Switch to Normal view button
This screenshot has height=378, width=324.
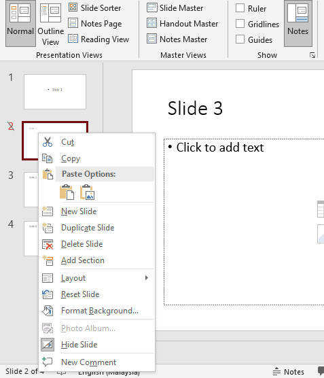tap(20, 23)
